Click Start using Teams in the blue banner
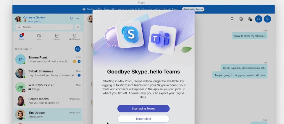 (193, 9)
